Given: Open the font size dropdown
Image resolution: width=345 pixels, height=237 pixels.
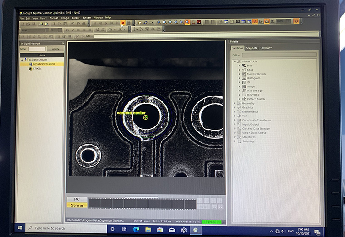Looking at the screenshot, I should pyautogui.click(x=60, y=30).
